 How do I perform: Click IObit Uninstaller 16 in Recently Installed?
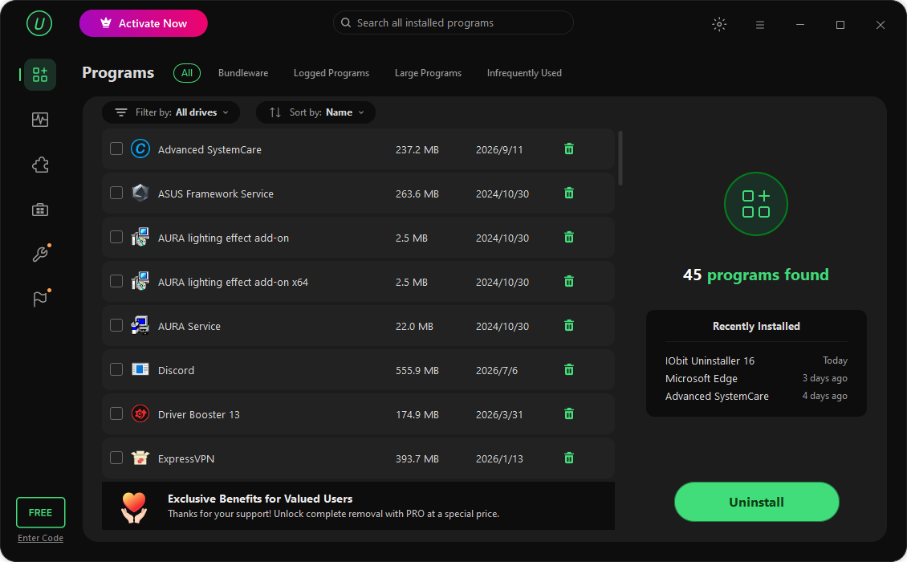coord(710,360)
